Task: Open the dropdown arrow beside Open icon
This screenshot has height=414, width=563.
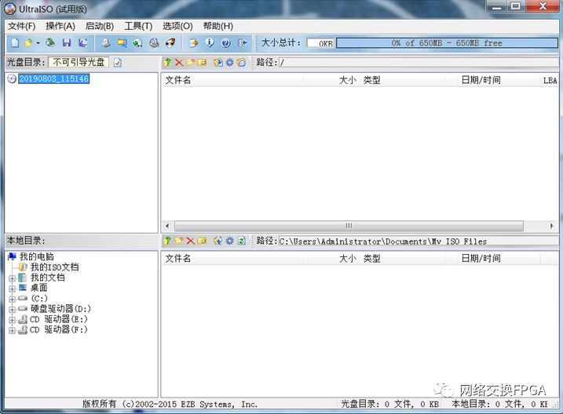Action: click(x=38, y=43)
